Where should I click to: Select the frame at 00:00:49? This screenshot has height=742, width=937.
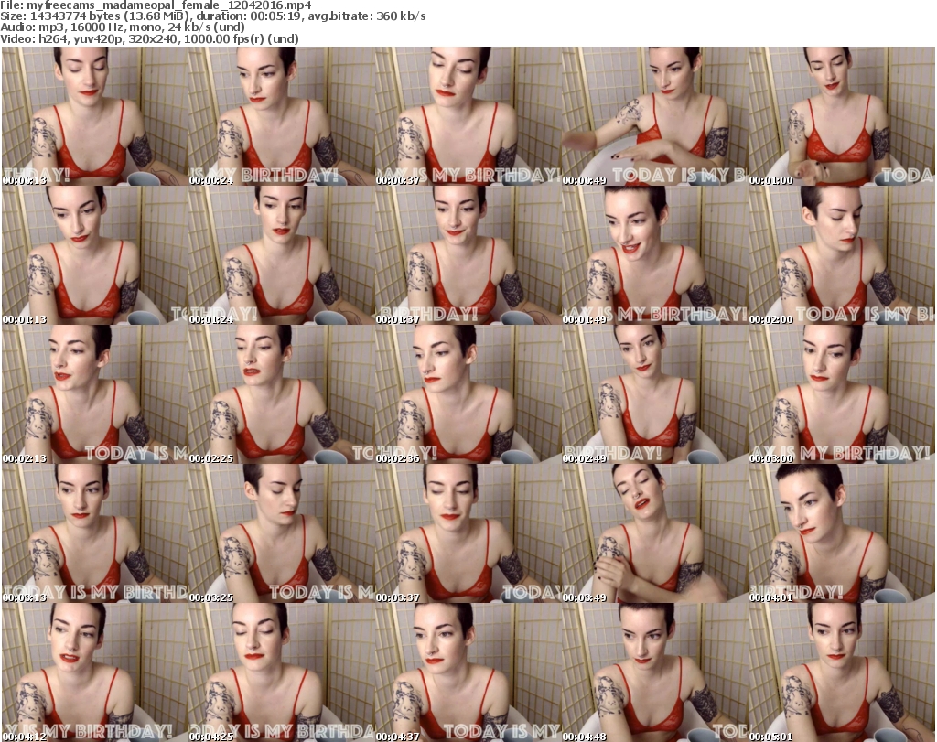pos(654,116)
